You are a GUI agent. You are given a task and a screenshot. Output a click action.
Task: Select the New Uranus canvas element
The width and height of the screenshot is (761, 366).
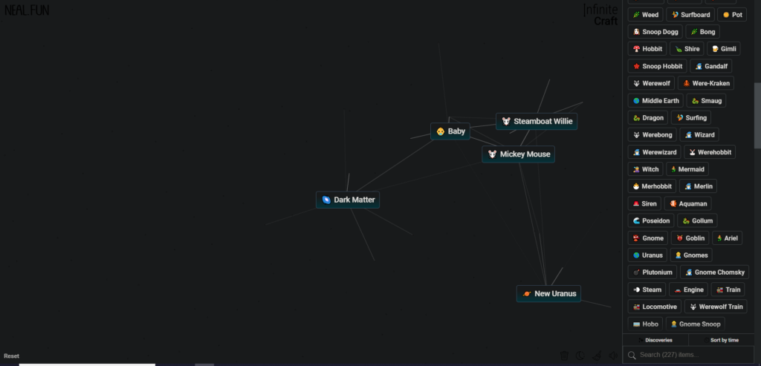(548, 294)
